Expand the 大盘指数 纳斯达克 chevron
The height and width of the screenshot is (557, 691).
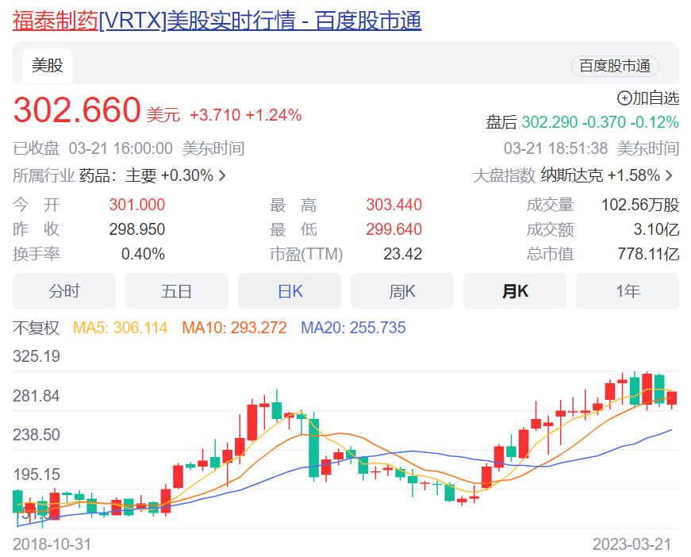[x=670, y=175]
